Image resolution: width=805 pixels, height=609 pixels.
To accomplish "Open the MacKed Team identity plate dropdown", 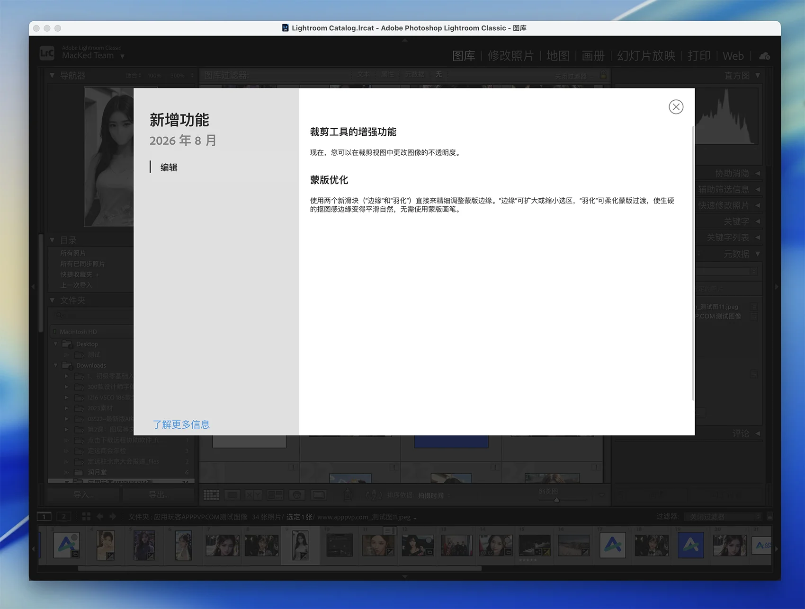I will [122, 56].
